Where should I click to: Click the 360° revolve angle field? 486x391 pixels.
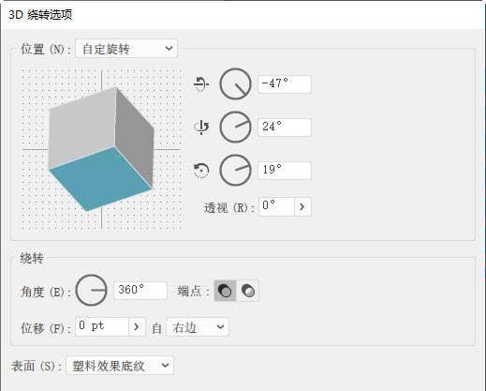[140, 291]
